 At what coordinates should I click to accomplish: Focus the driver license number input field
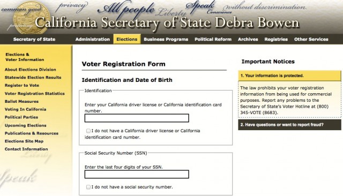click(137, 118)
